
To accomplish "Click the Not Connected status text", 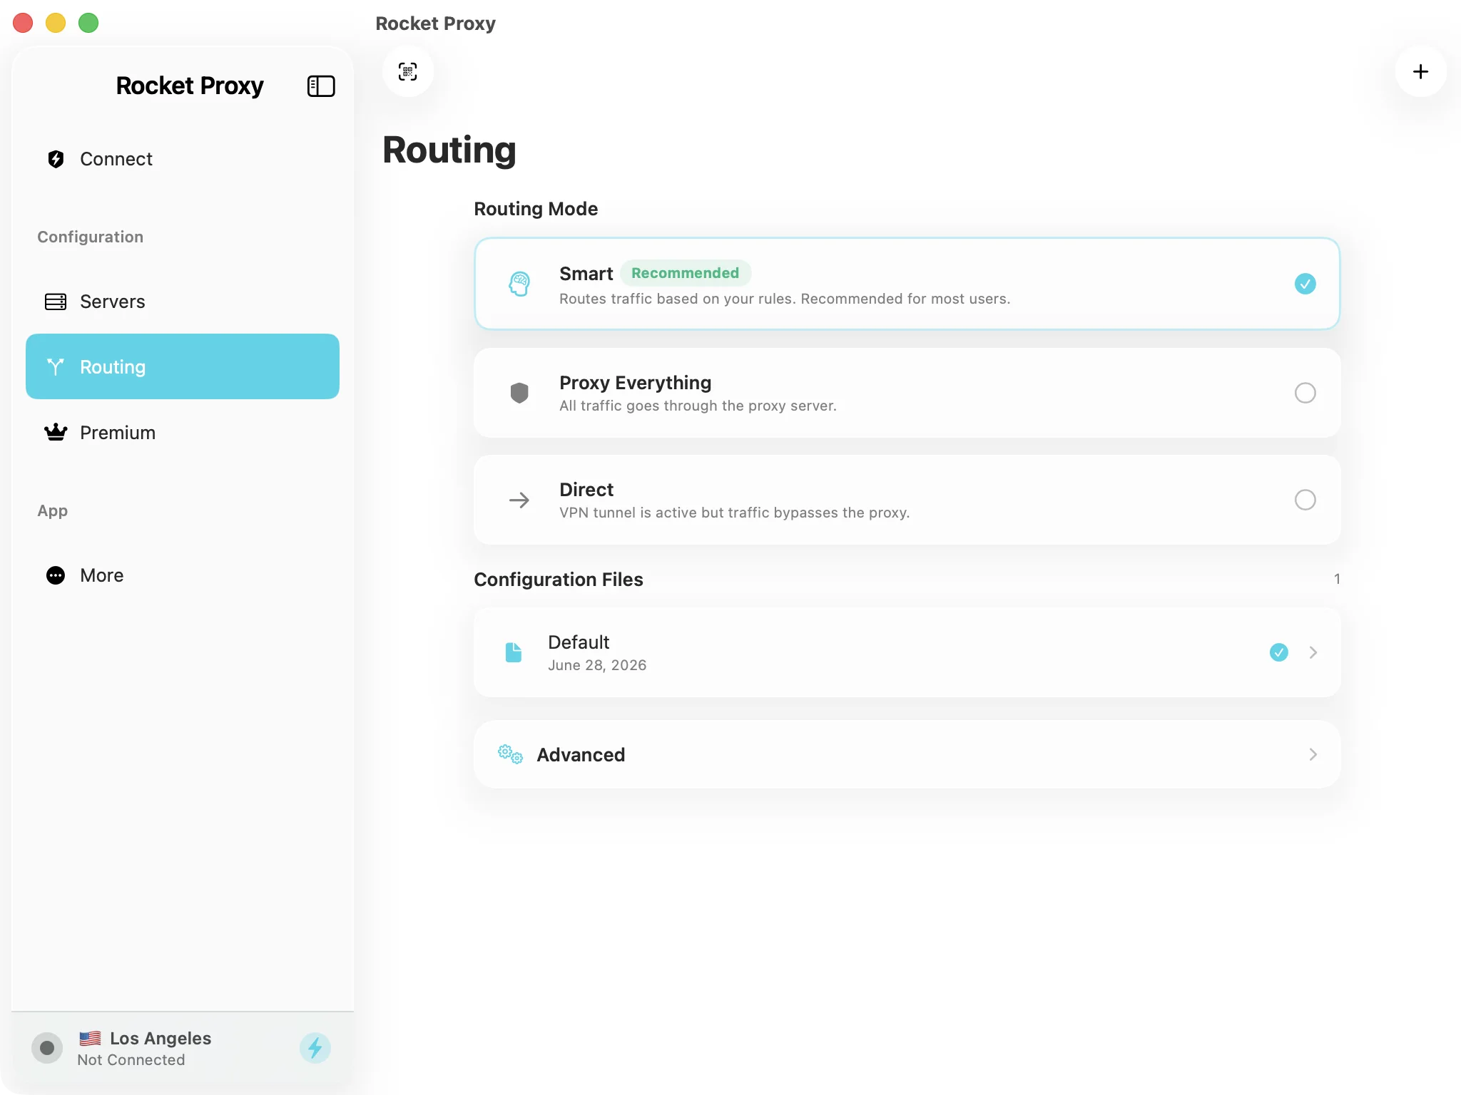I will (131, 1060).
